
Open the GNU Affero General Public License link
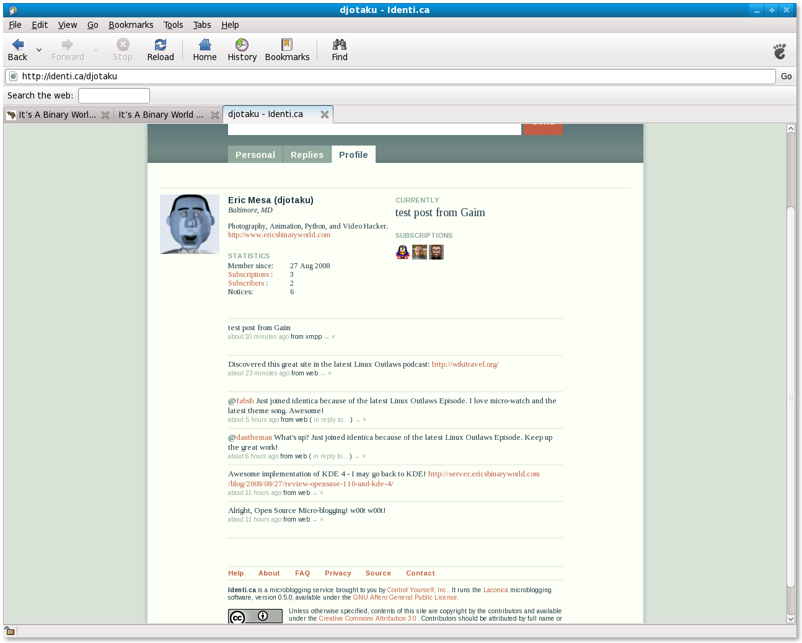tap(405, 598)
